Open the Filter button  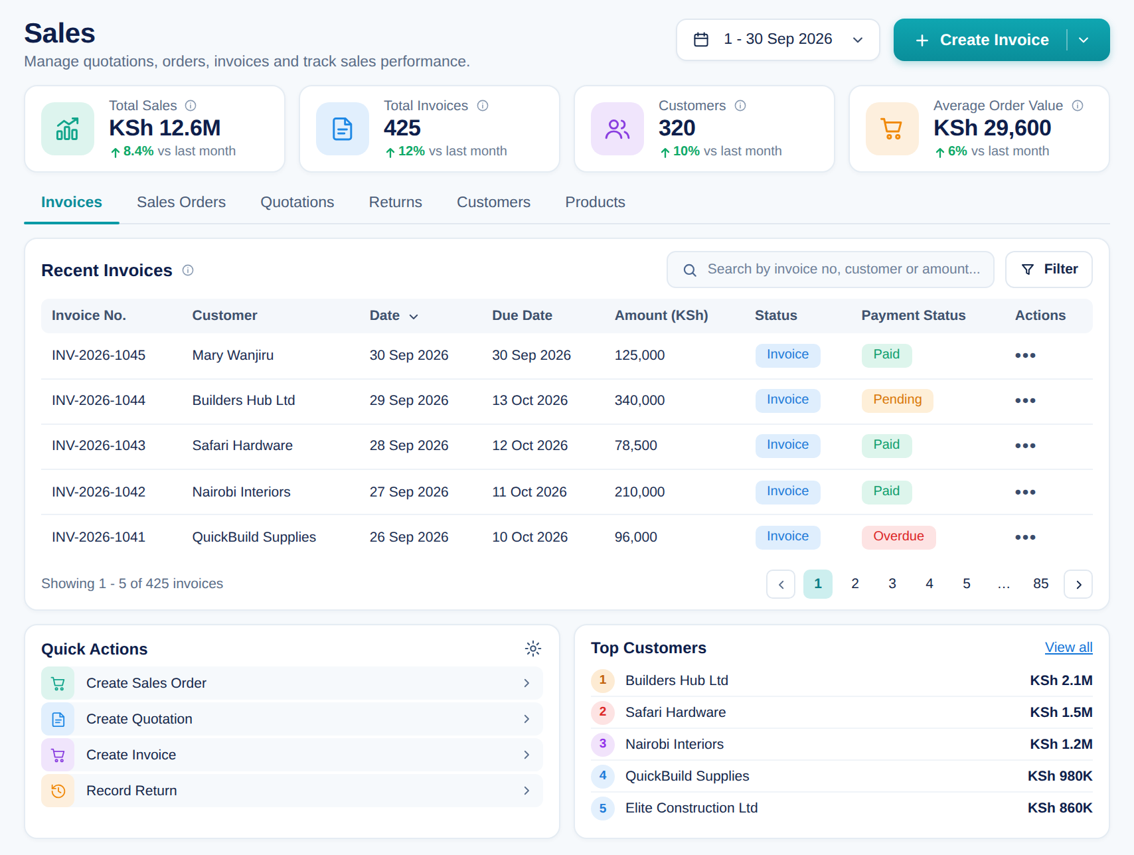[x=1049, y=270]
